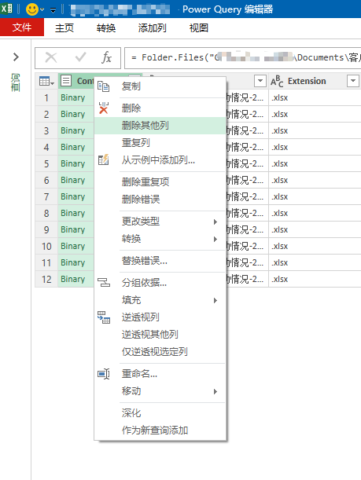Click the Content column binary type icon
Viewport: 361px width, 480px height.
tap(66, 81)
